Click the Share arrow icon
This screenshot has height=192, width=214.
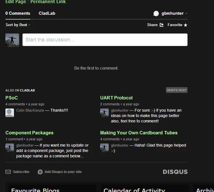(162, 25)
